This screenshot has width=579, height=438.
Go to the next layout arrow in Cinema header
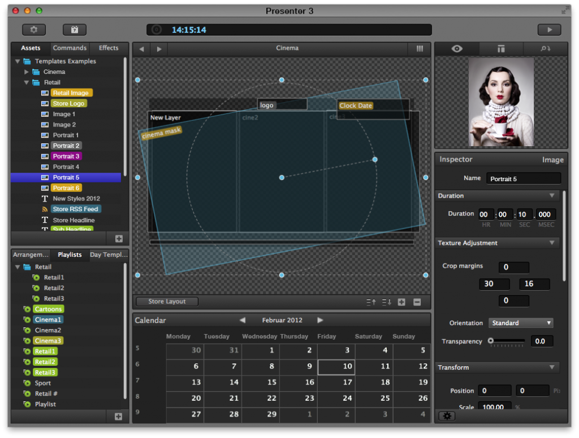pos(159,49)
